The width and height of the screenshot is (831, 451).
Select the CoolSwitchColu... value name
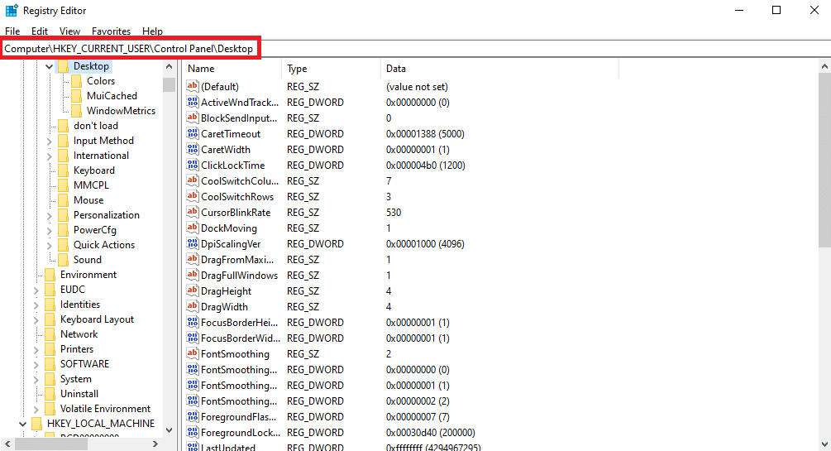(x=240, y=181)
